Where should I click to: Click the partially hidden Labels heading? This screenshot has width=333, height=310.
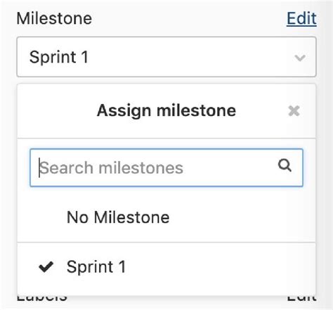point(42,298)
